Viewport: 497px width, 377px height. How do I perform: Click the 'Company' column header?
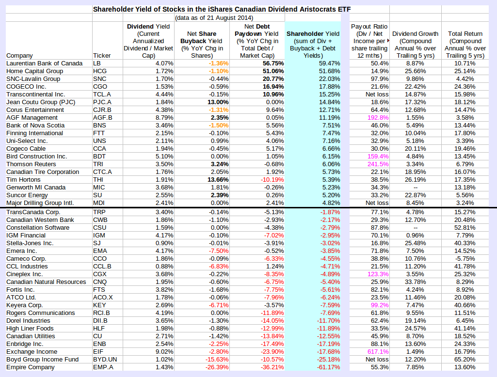coord(20,55)
